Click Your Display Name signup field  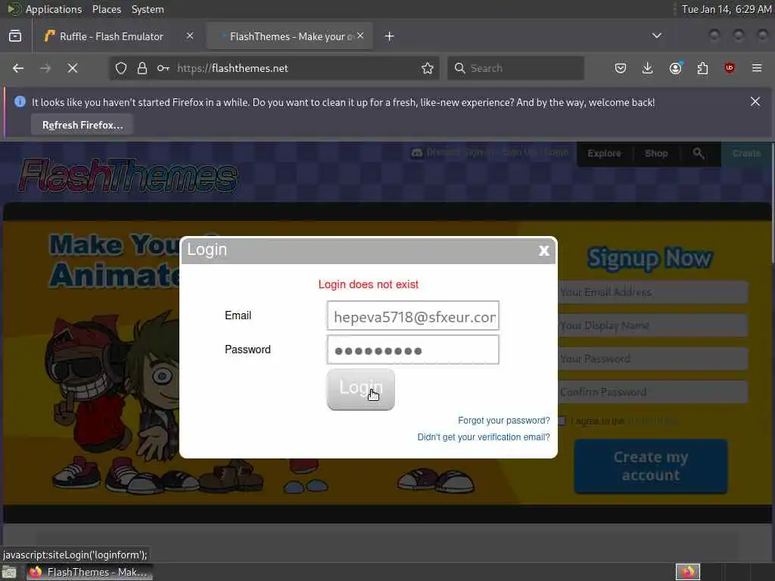652,325
